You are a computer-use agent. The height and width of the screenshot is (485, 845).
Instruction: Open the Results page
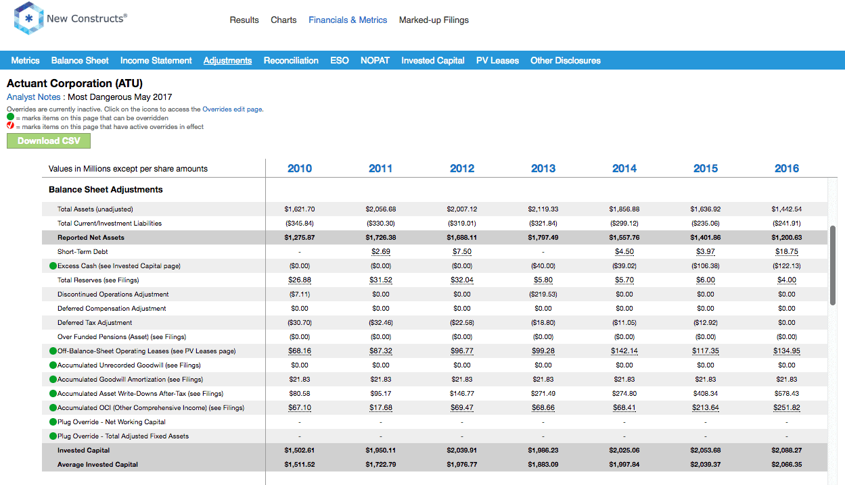coord(244,20)
